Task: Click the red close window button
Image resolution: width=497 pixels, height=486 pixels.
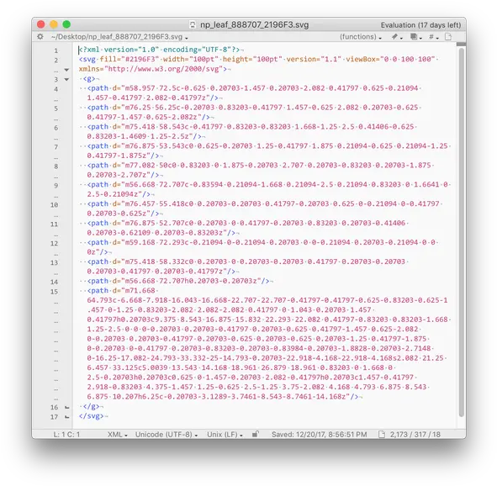Action: pyautogui.click(x=41, y=24)
